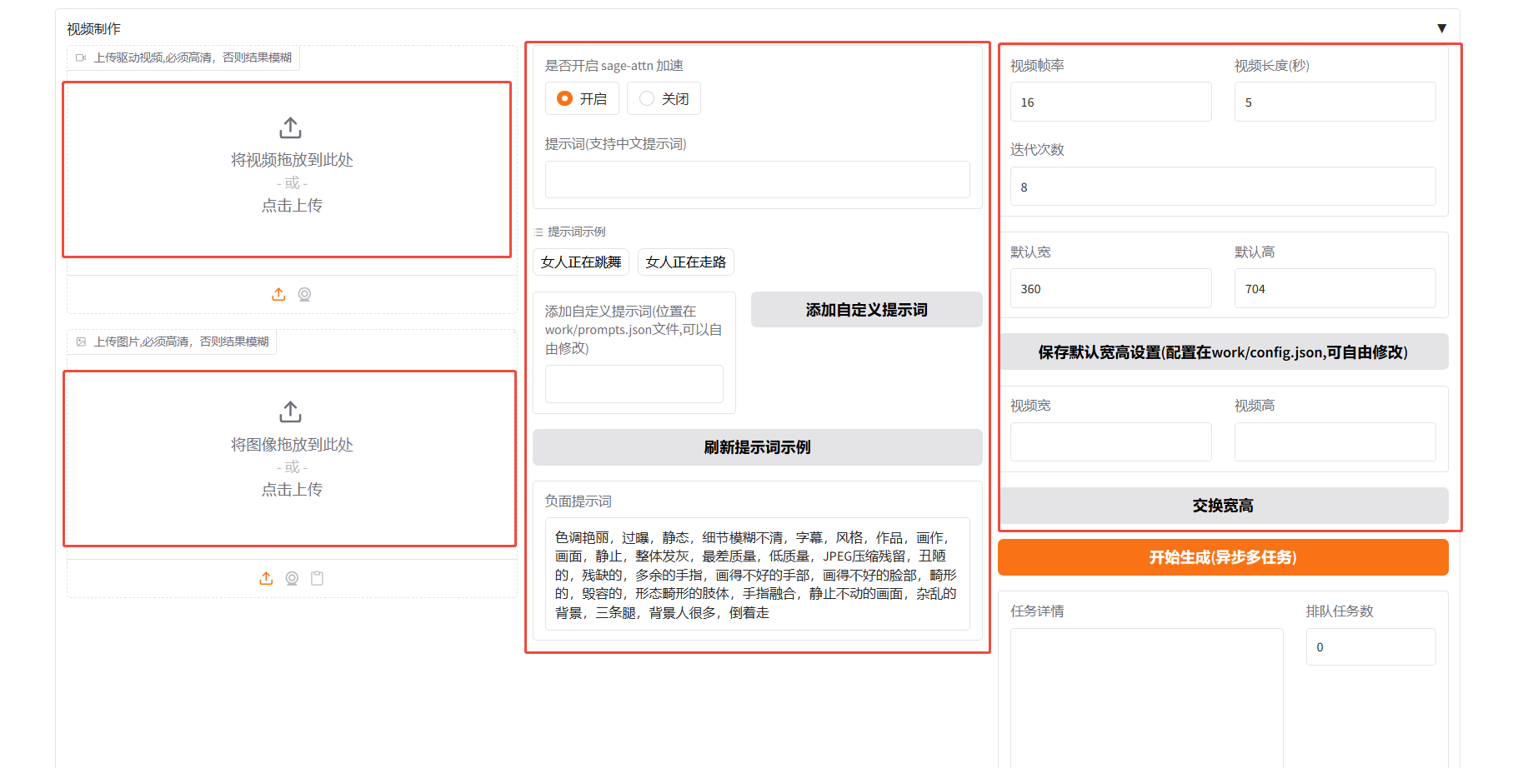Click the image drop area upload arrow
1523x768 pixels.
pos(290,411)
